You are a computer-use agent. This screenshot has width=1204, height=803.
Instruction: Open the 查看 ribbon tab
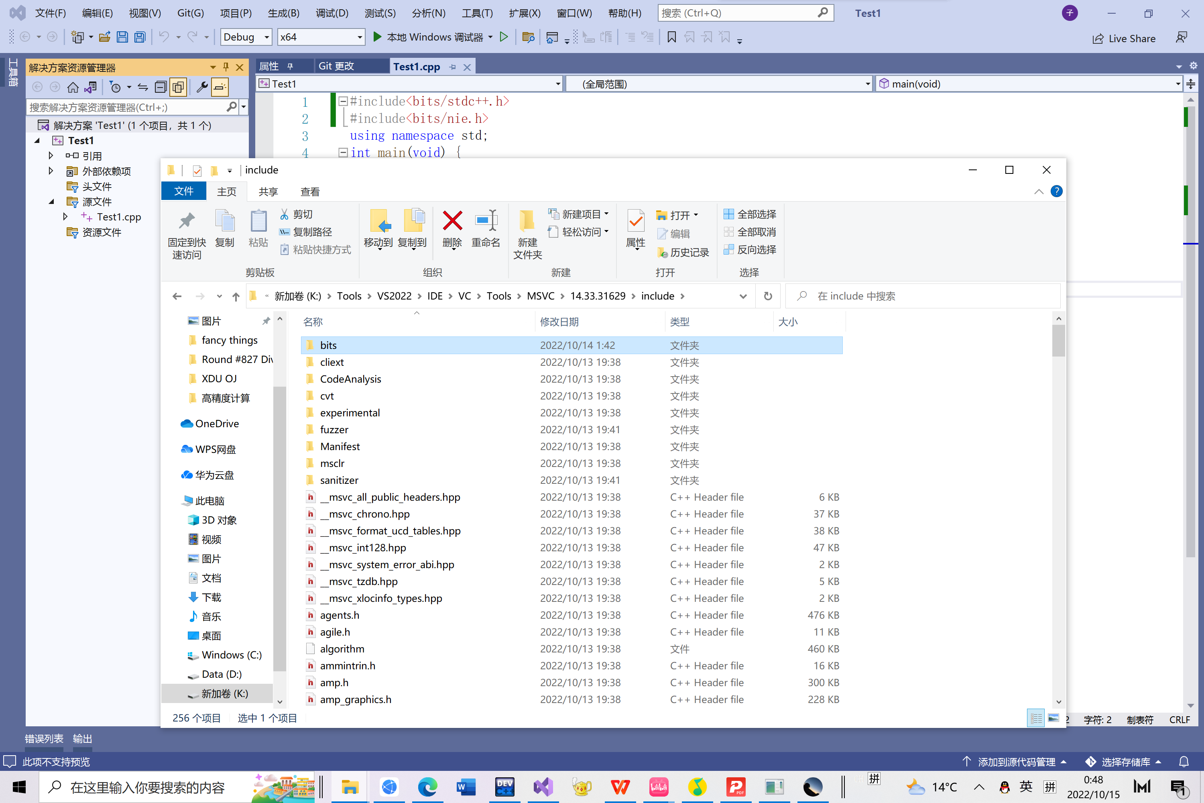click(310, 192)
